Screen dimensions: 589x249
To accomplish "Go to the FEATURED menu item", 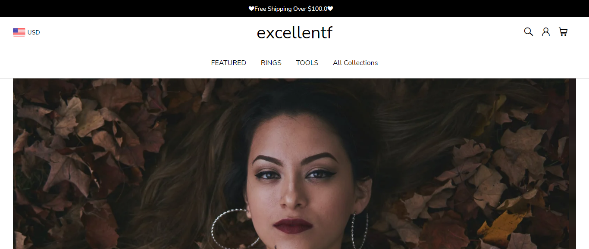I will [229, 63].
